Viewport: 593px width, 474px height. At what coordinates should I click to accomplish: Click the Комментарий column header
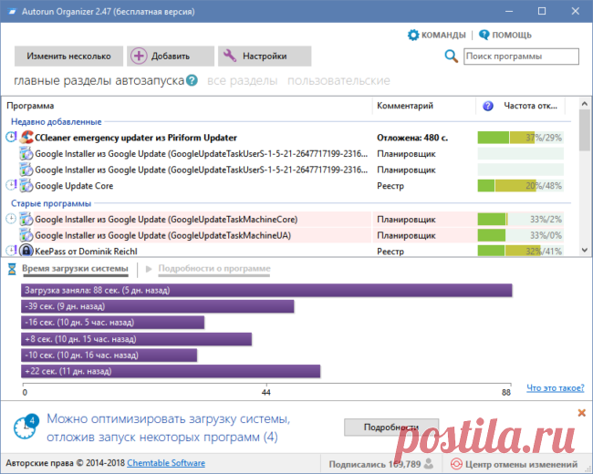(424, 106)
